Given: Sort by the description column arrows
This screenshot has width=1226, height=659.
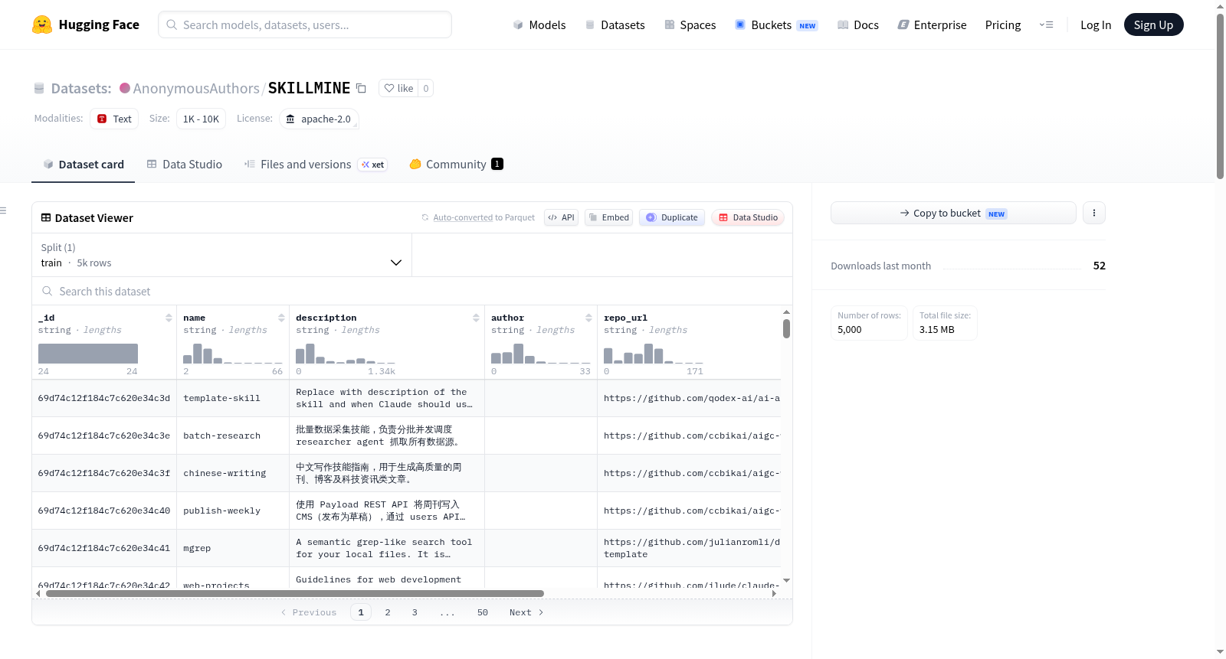Looking at the screenshot, I should pos(476,318).
